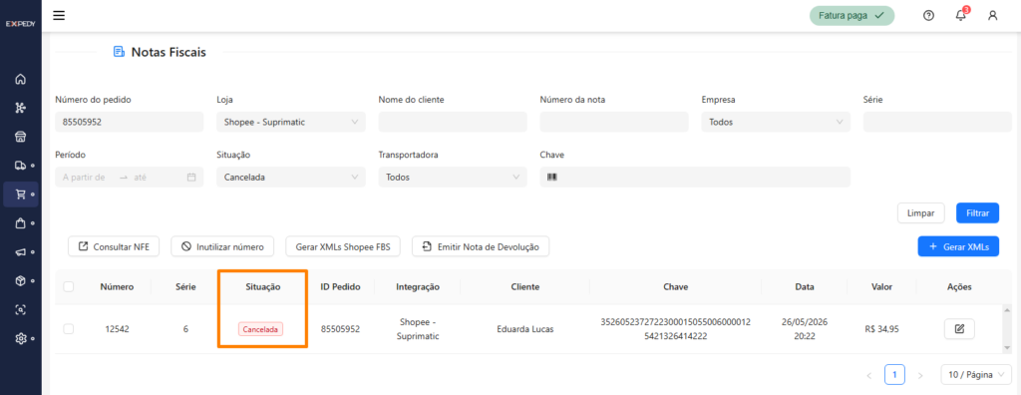Viewport: 1021px width, 395px height.
Task: Open the truck shipping icon in sidebar
Action: (x=20, y=166)
